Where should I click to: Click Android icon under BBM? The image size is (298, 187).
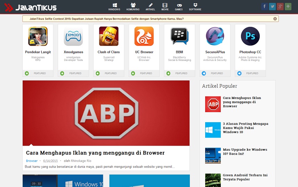[x=168, y=73]
